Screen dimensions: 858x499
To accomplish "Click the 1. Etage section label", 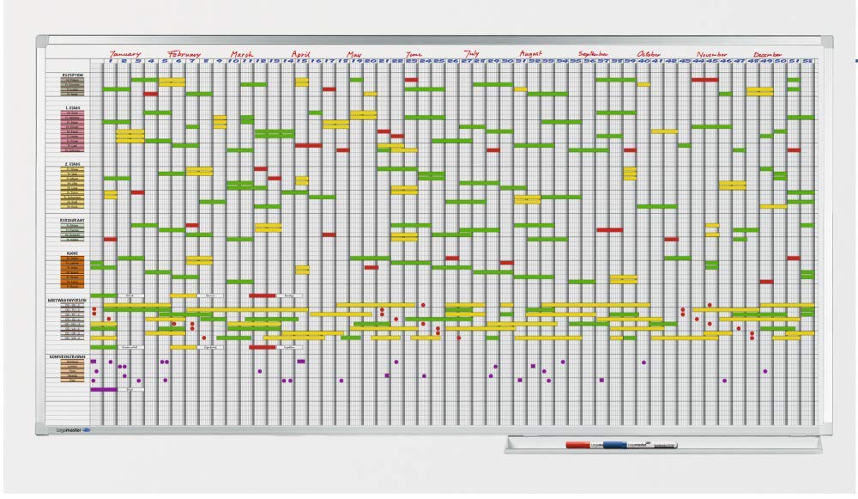I will [73, 107].
